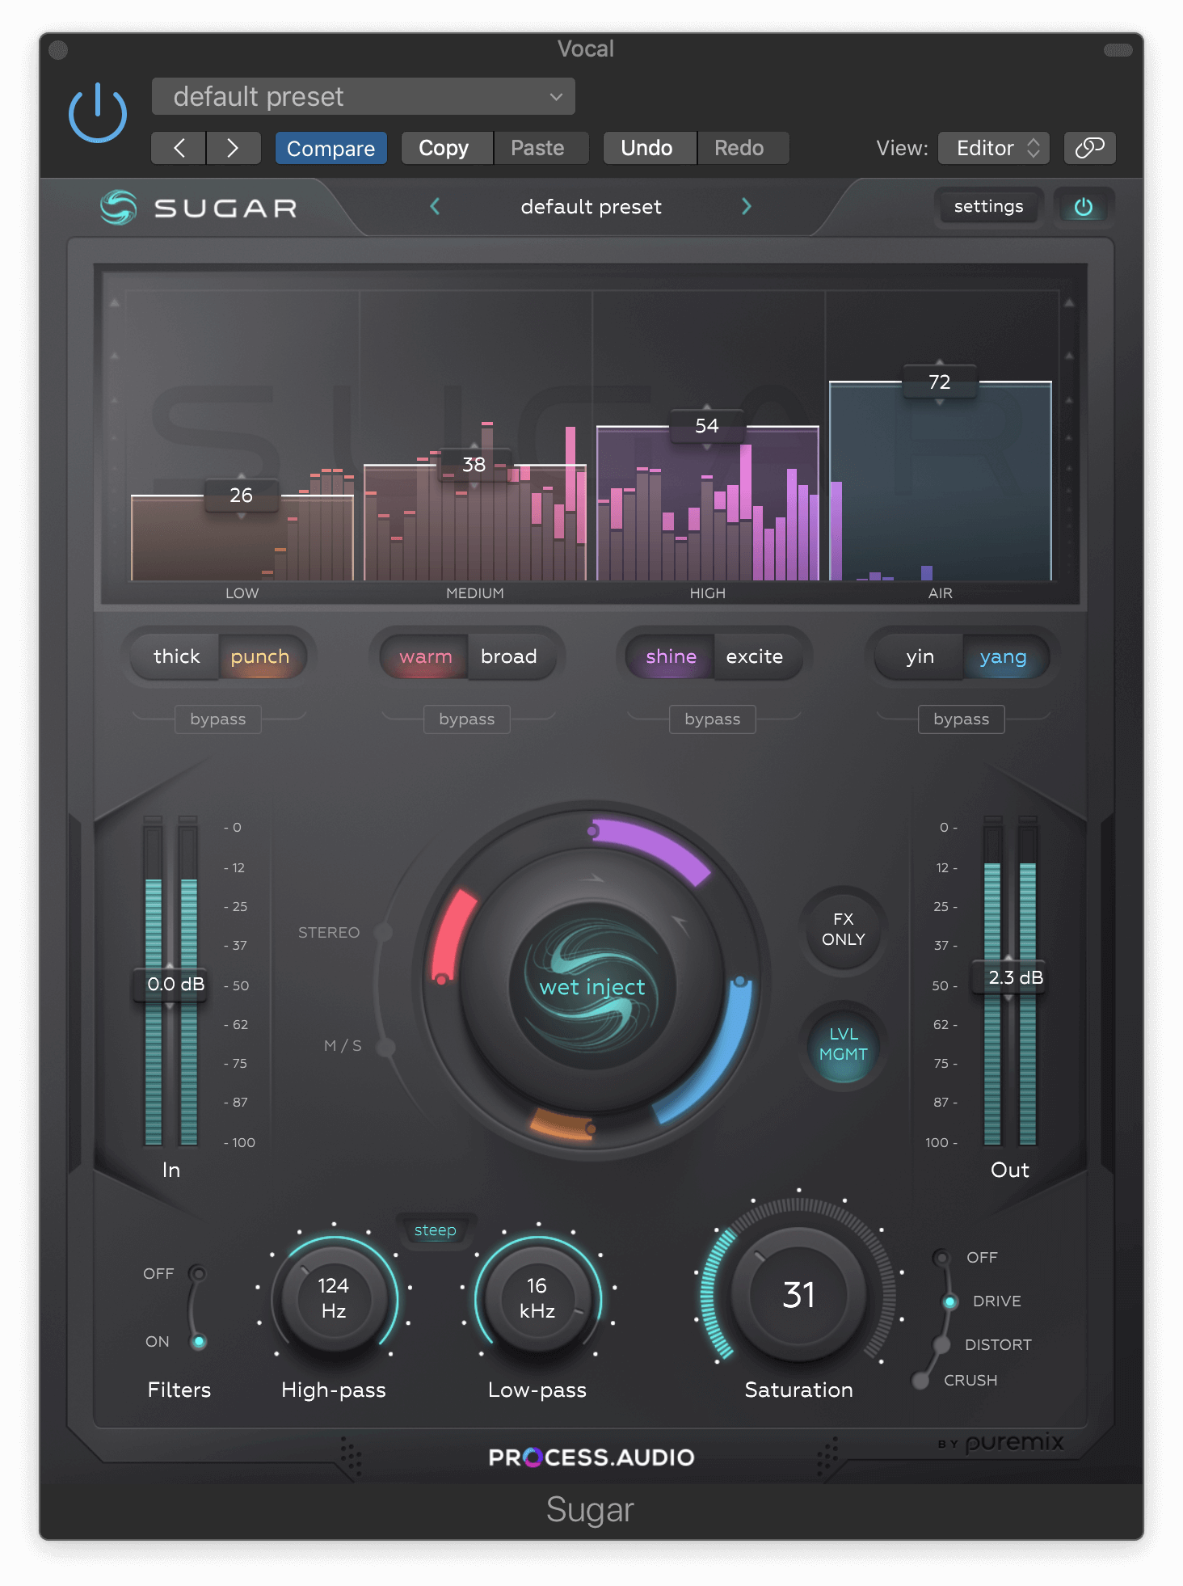Set saturation mode to CRUSH
Screen dimensions: 1183x1586
[920, 1381]
